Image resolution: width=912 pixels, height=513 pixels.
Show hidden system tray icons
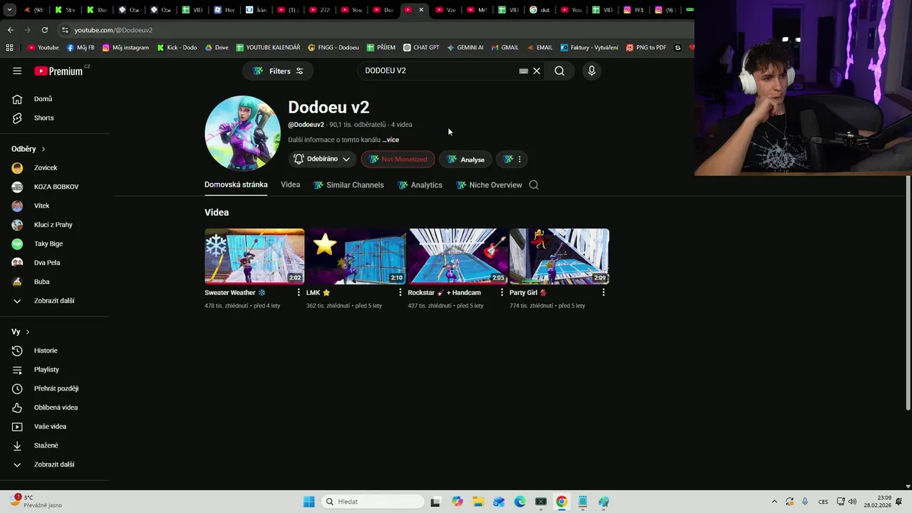tap(774, 502)
